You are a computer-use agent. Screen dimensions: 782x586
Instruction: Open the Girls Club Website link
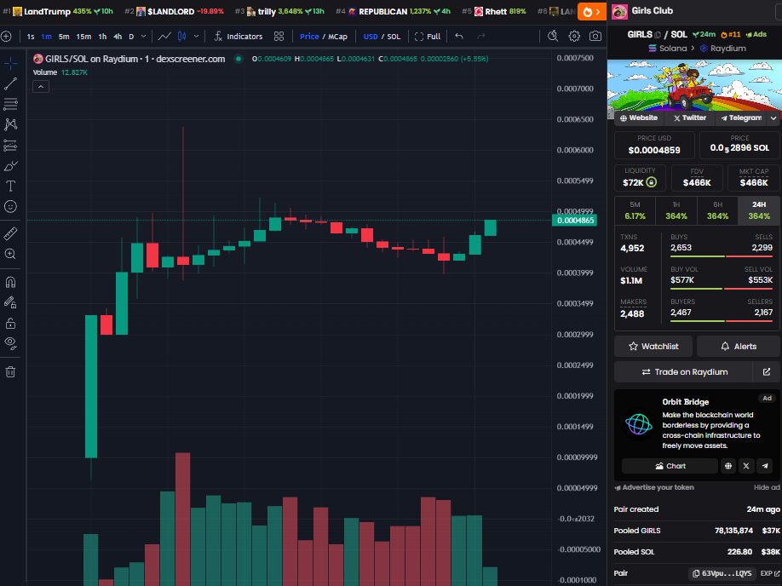point(638,118)
